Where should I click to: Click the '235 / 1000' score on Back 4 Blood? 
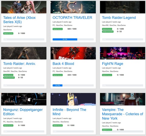(x=72, y=75)
